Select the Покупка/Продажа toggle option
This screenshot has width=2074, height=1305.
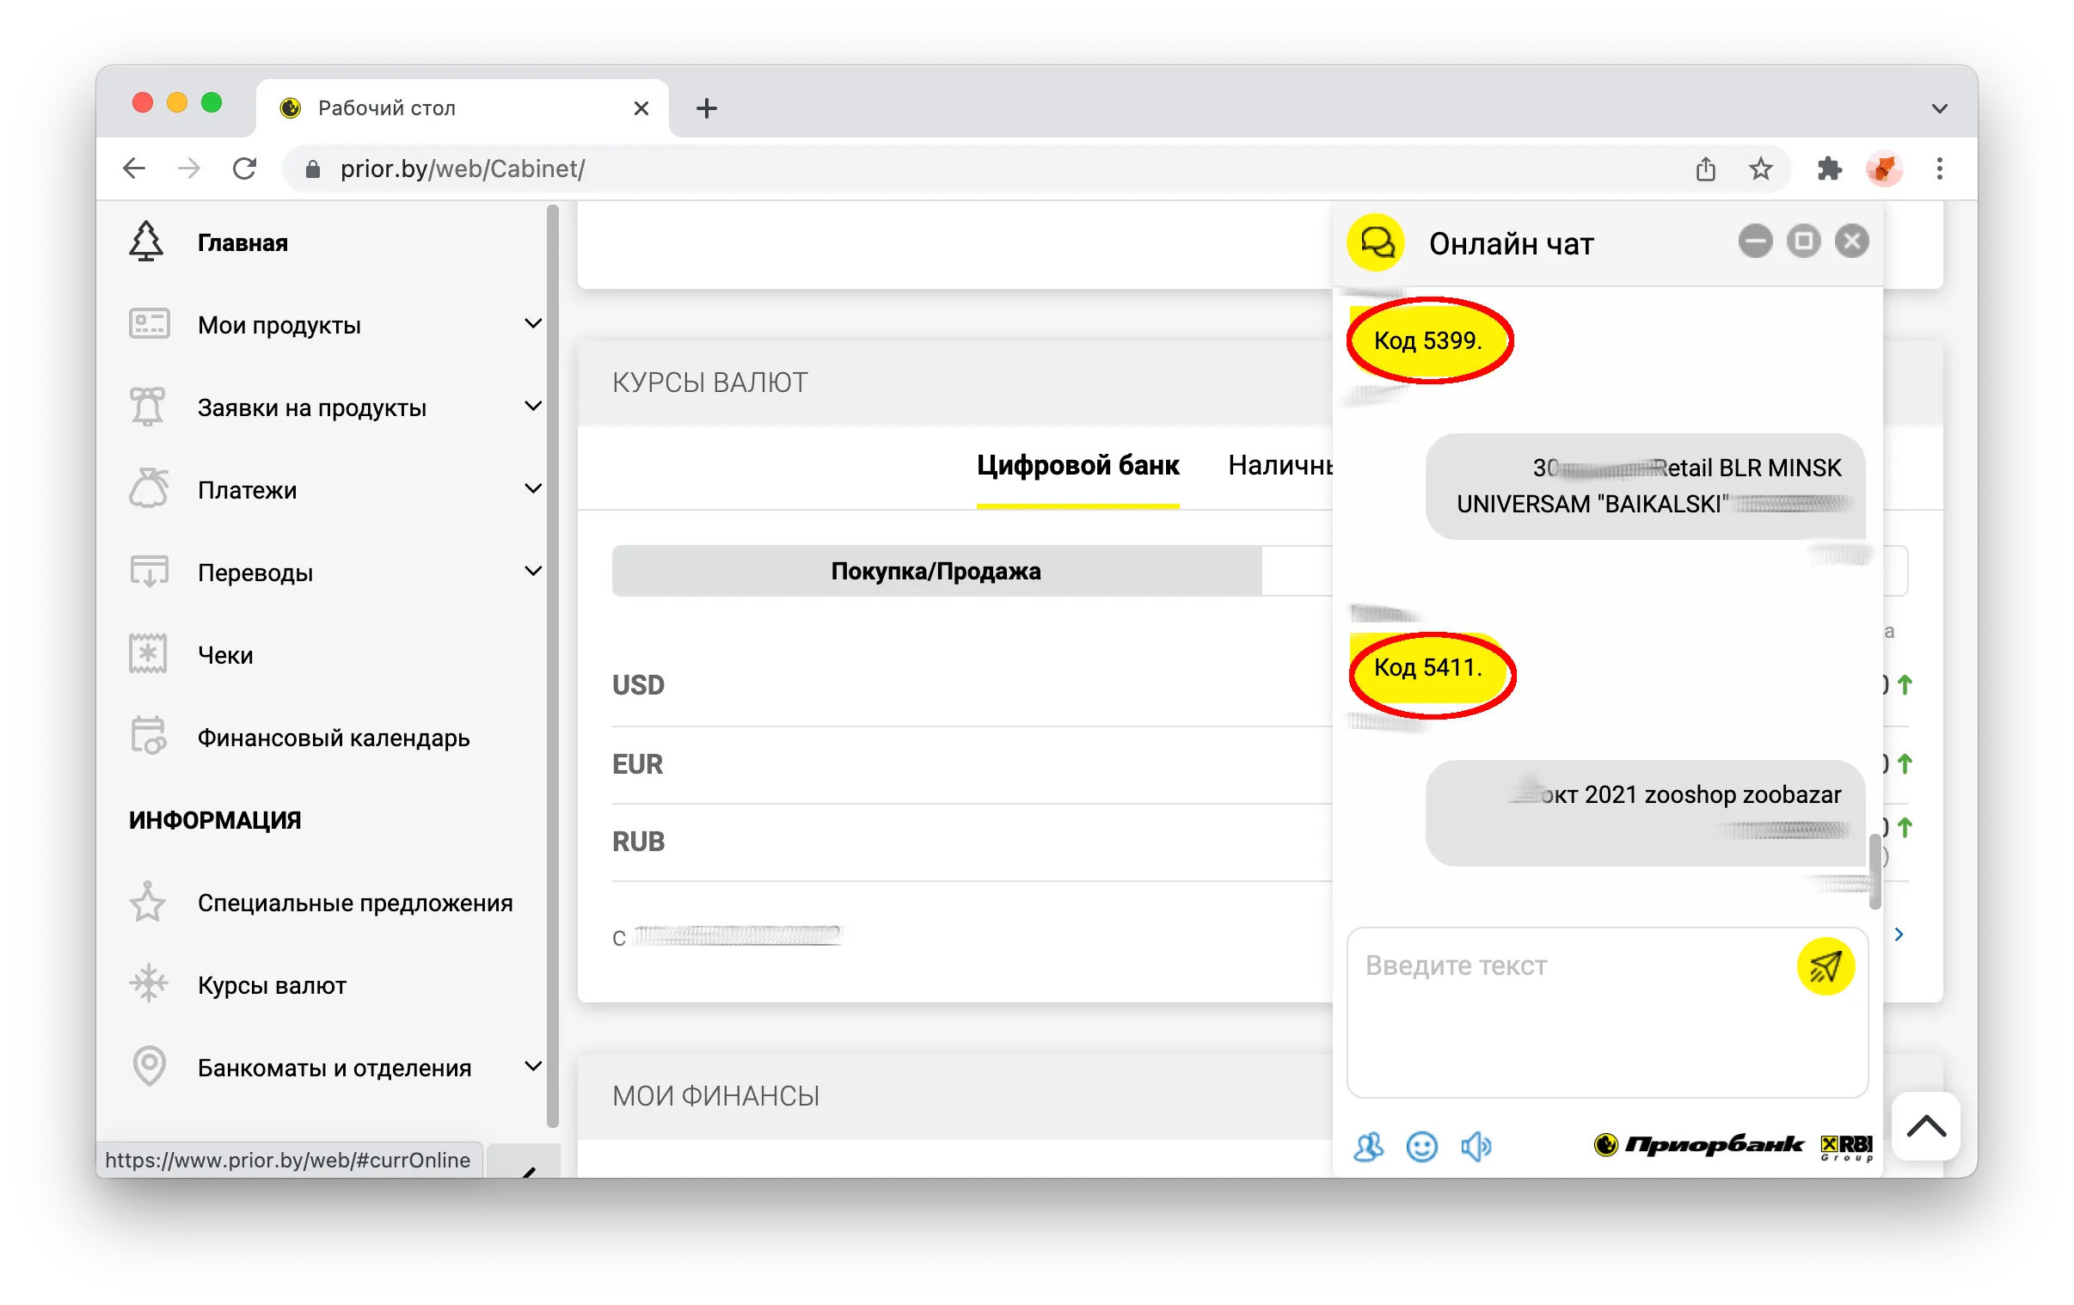click(x=936, y=570)
